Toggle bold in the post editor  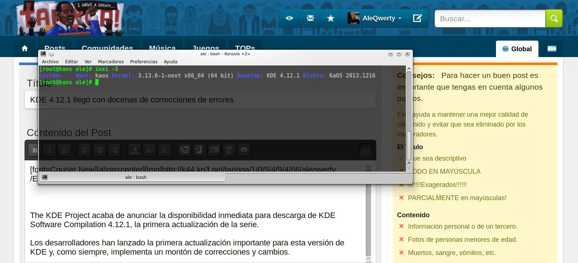[x=35, y=150]
